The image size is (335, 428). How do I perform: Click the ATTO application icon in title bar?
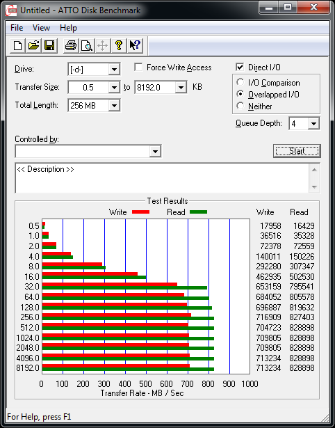coord(12,10)
